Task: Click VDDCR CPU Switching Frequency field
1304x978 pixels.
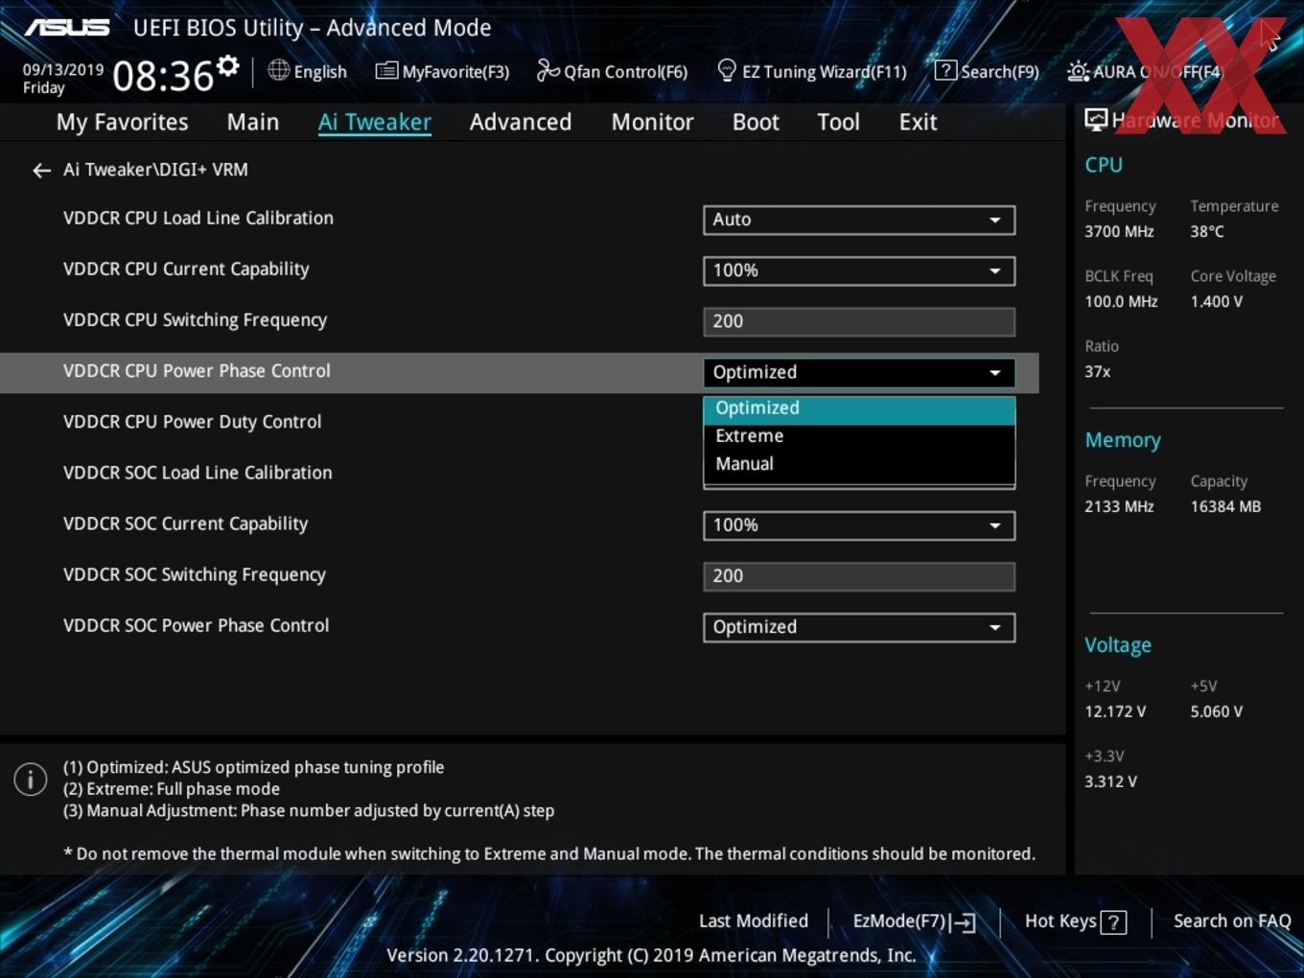Action: point(859,321)
